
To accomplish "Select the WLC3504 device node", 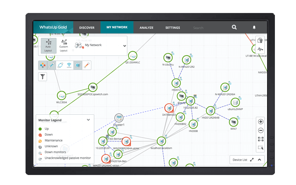I will point(61,96).
